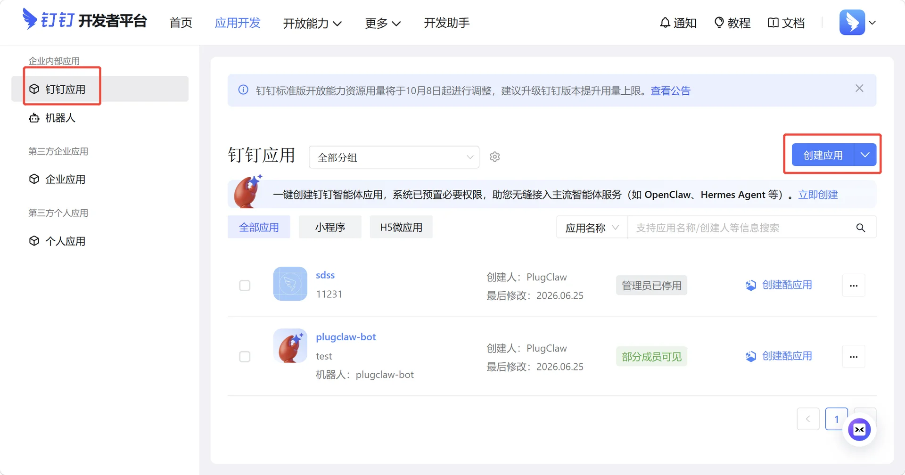Select 钉钉应用 in the sidebar
905x475 pixels.
100,89
